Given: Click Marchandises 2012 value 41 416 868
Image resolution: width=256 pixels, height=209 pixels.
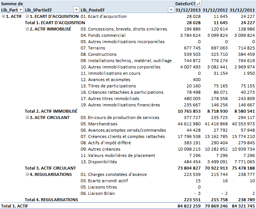Looking at the screenshot, I should coord(216,124).
